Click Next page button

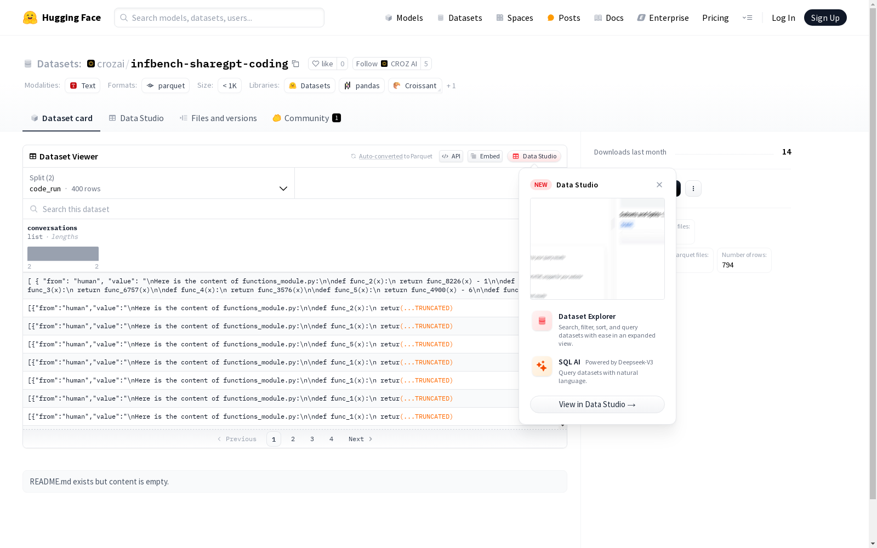pos(361,439)
